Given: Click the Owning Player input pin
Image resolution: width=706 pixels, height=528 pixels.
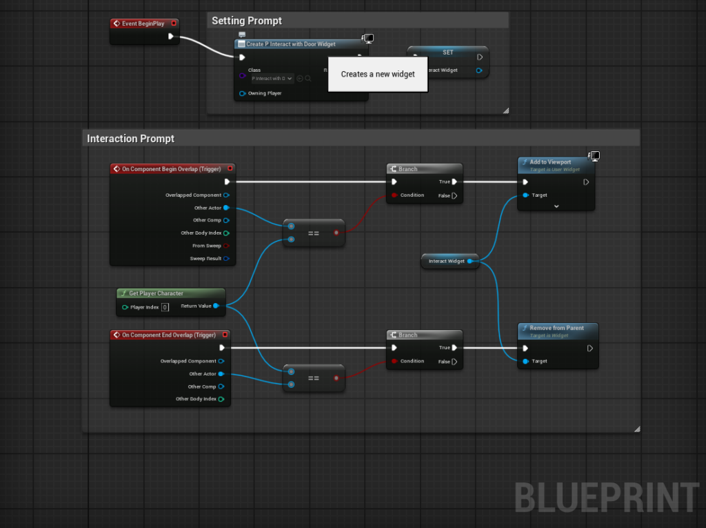Looking at the screenshot, I should (x=243, y=93).
